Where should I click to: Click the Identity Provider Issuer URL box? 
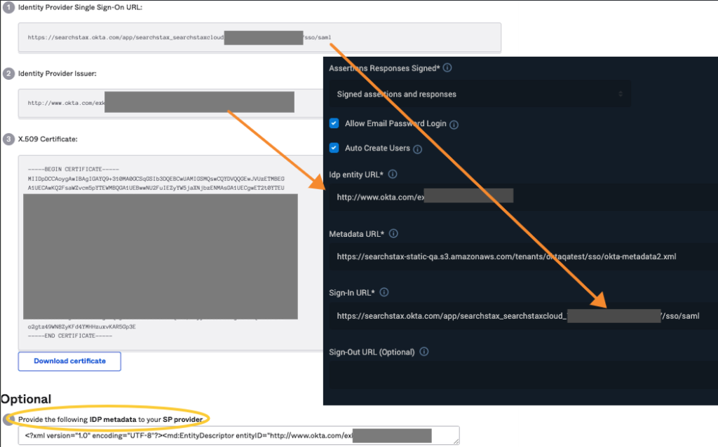click(x=171, y=103)
